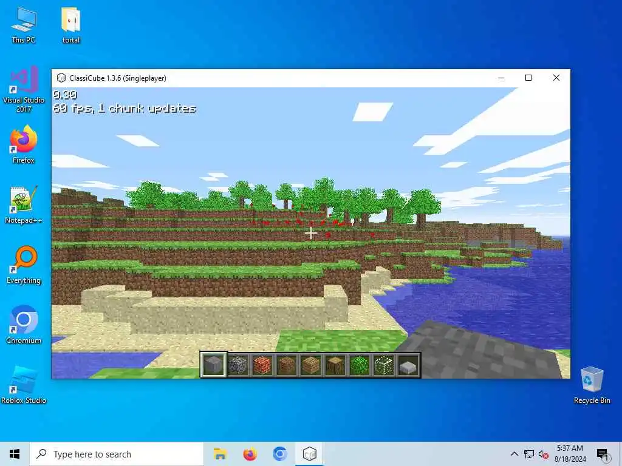Launch Visual Studio 2017 desktop shortcut

click(x=24, y=89)
